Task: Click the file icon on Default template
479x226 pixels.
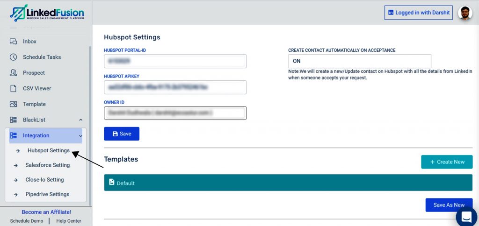Action: coord(111,182)
